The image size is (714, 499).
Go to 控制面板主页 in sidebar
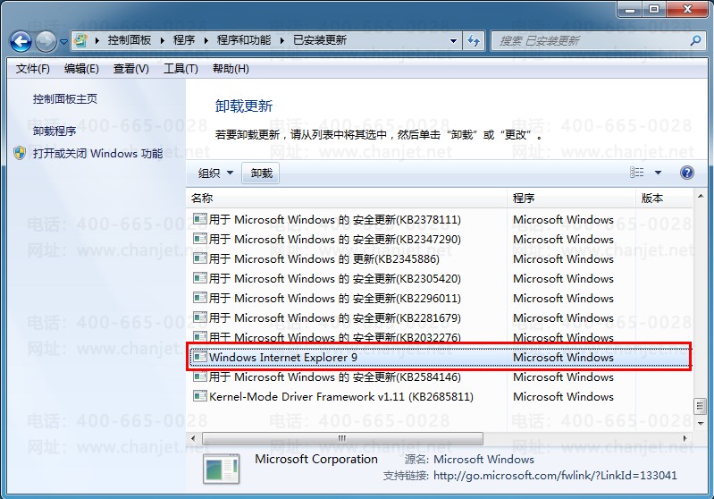point(65,99)
